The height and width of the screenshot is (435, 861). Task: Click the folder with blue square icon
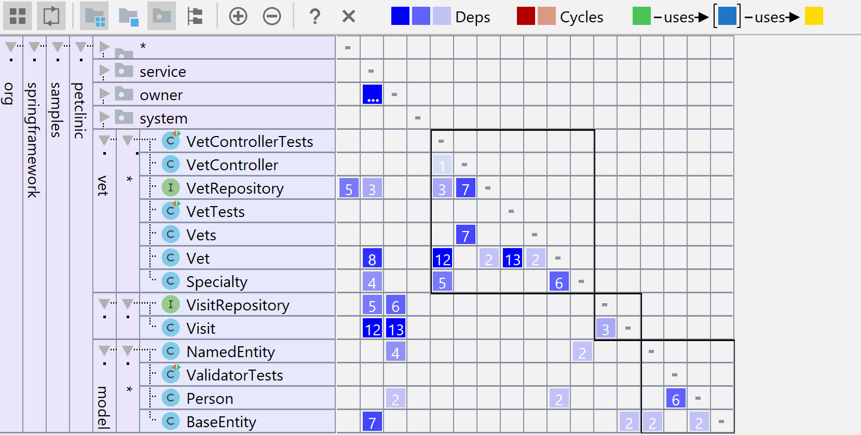pos(128,16)
